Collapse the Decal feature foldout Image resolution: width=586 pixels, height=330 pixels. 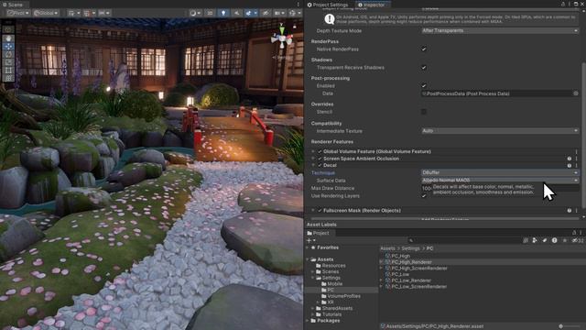[313, 165]
